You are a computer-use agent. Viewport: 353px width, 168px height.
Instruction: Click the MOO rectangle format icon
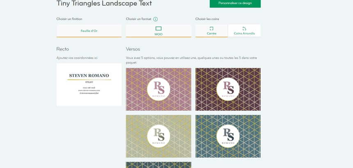(158, 29)
